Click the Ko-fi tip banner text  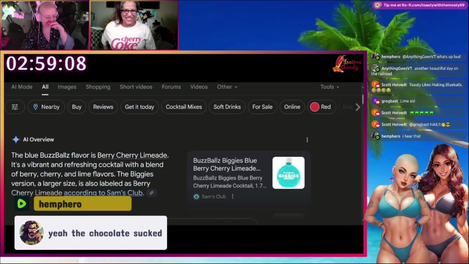click(424, 5)
